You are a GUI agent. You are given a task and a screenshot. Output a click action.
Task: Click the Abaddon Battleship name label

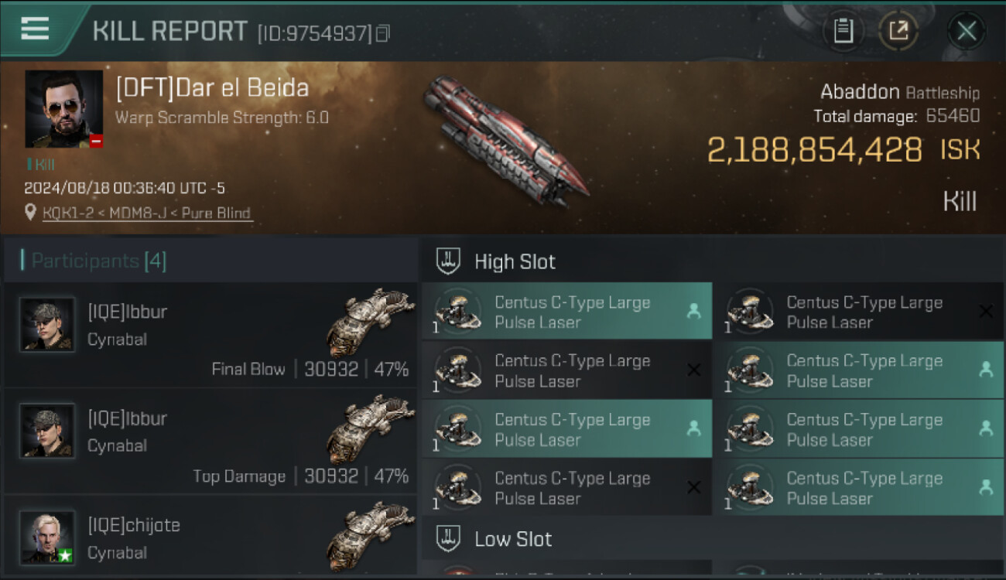(899, 93)
